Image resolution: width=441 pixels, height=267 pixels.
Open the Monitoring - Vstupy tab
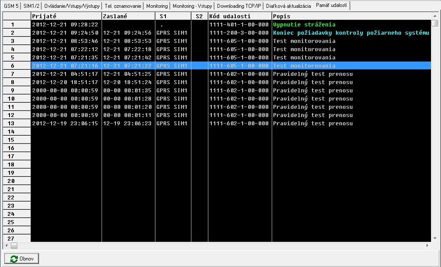point(192,6)
